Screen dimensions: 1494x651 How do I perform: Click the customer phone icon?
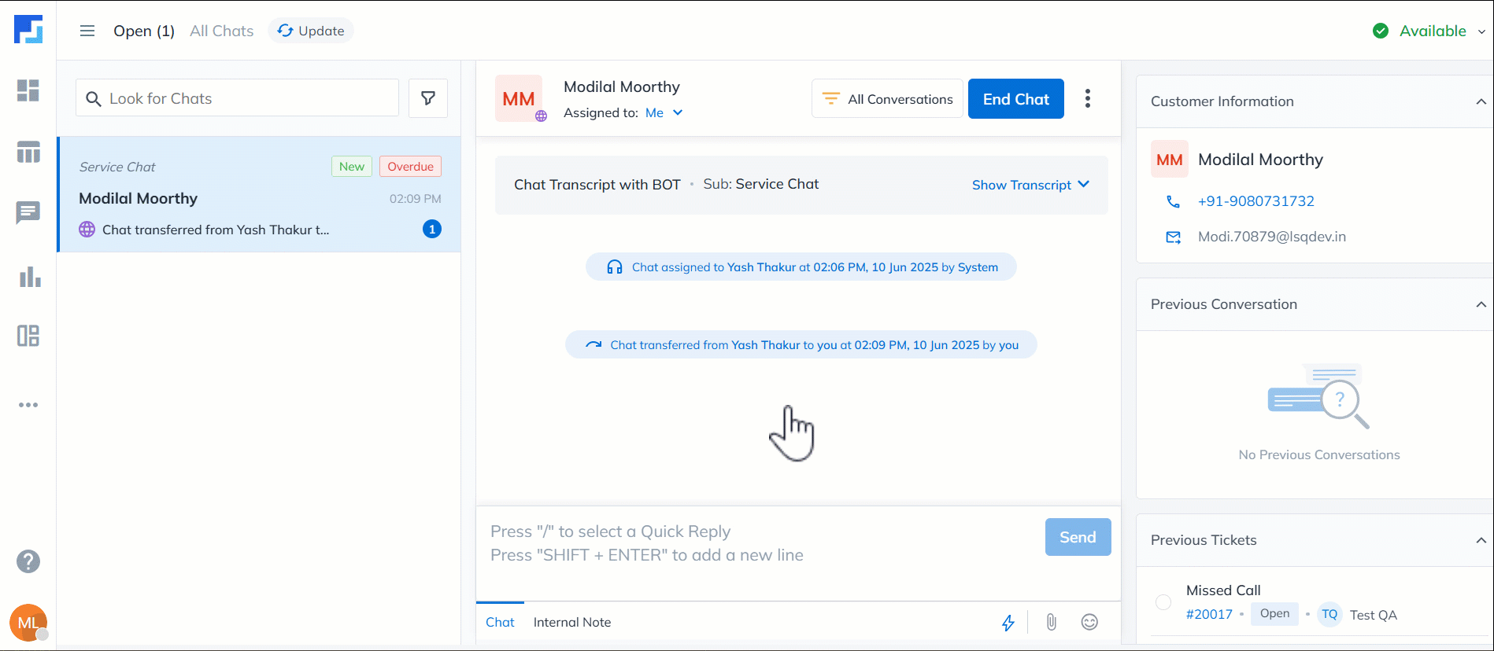coord(1173,201)
